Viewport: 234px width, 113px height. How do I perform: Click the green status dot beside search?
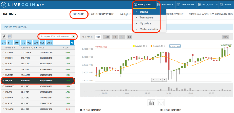pos(73,36)
